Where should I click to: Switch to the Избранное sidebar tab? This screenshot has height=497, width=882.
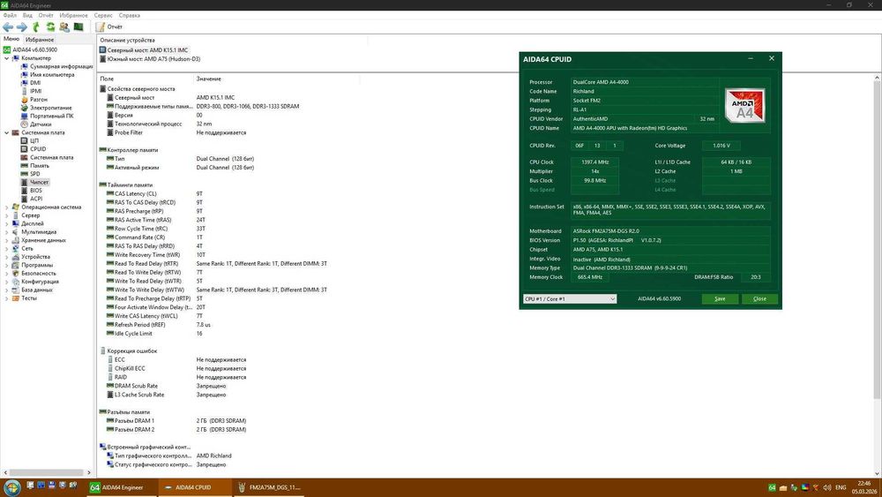click(x=40, y=40)
